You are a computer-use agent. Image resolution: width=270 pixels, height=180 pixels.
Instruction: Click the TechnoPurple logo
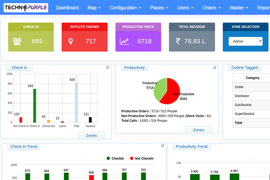(x=26, y=8)
